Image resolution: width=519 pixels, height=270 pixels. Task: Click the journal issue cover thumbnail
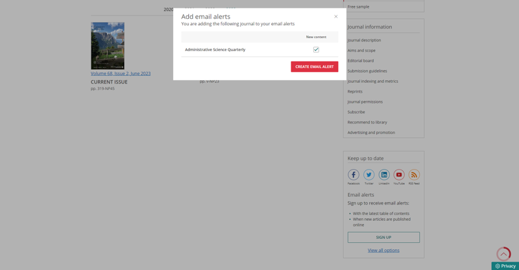[x=108, y=46]
